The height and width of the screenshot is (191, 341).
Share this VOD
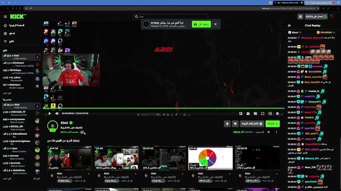click(268, 132)
